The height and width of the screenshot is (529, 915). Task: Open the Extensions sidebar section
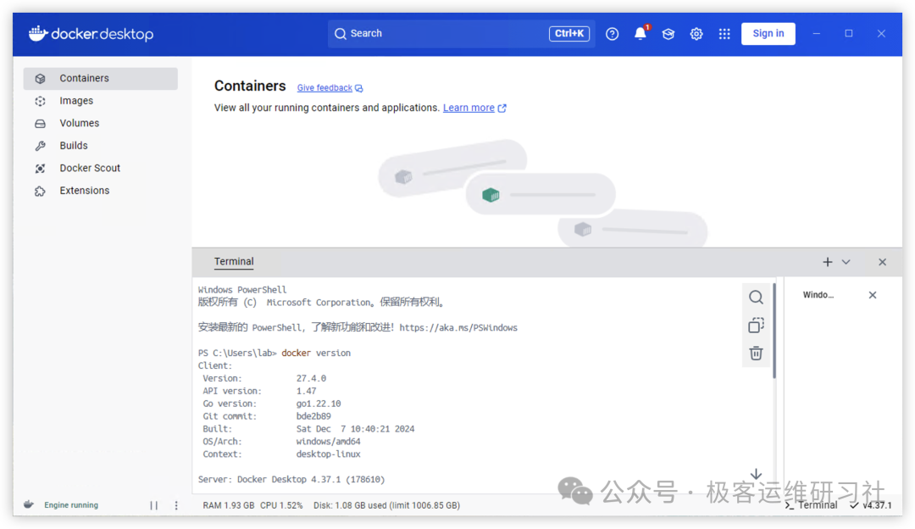pyautogui.click(x=100, y=191)
